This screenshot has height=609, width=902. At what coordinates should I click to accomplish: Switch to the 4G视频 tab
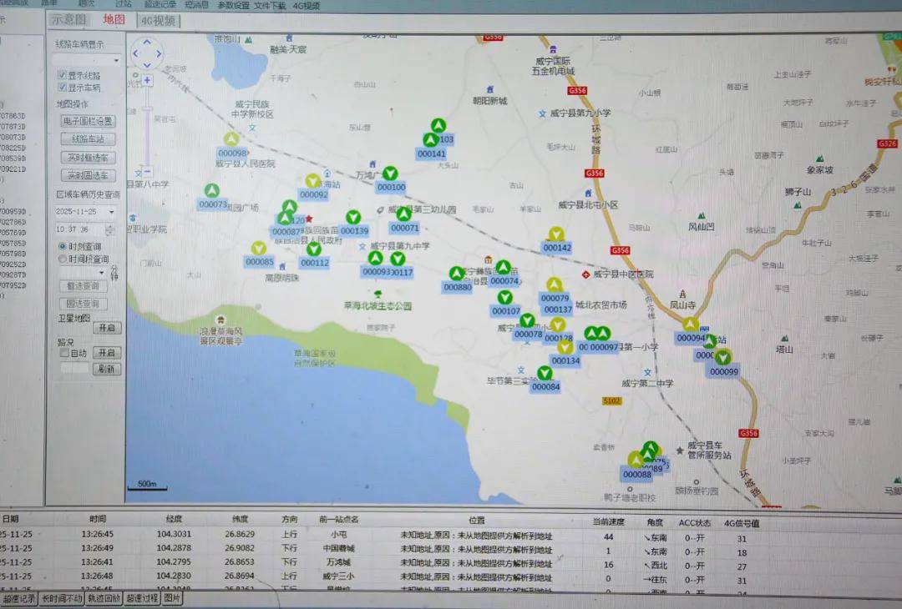pos(159,19)
